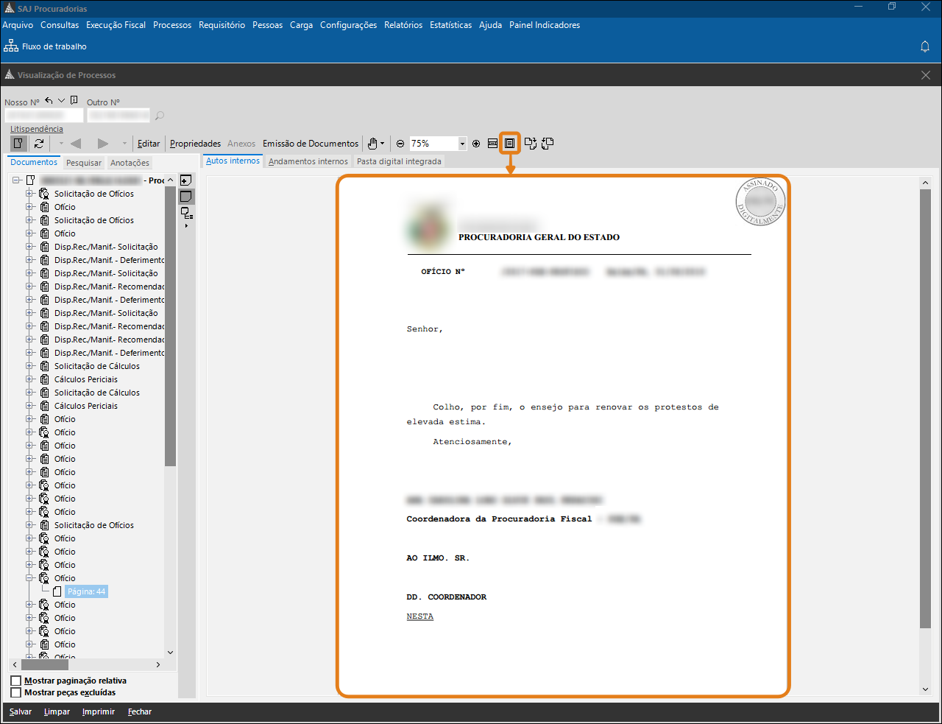Switch to the Pesquisar tab
Screen dimensions: 942x724
coord(84,163)
